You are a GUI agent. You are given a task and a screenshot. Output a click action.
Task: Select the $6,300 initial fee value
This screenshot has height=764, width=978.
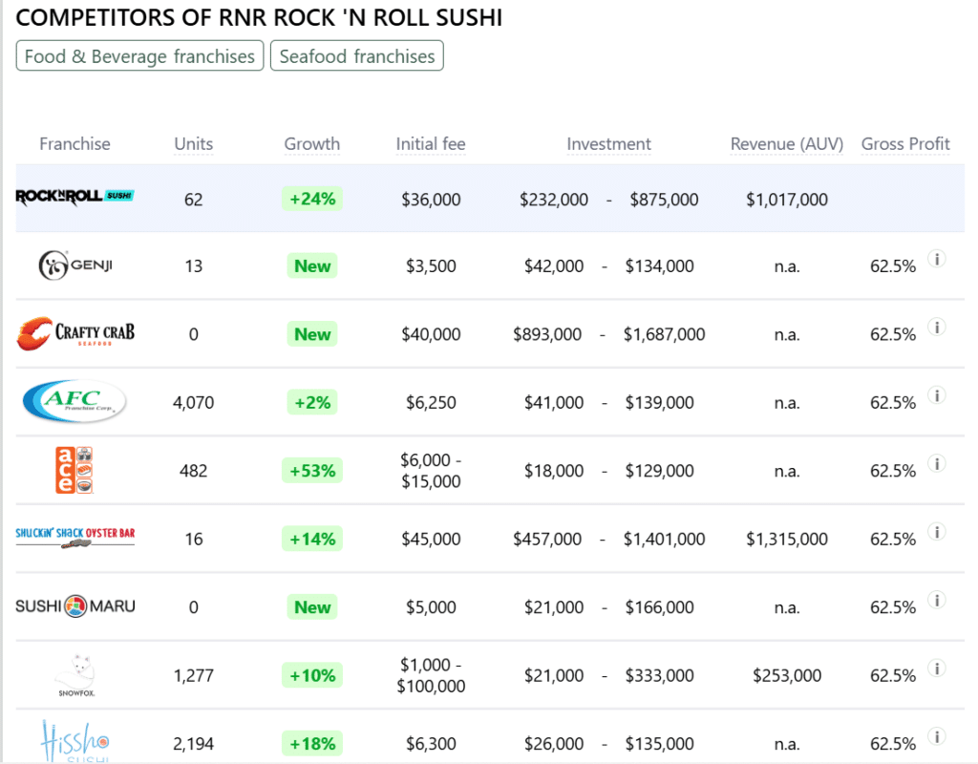click(x=431, y=744)
